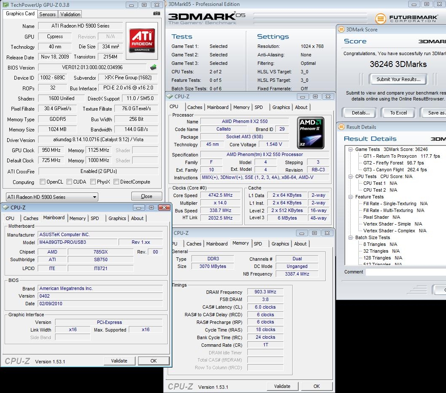Click the To Excel button
Viewport: 446px width, 393px height.
398,113
